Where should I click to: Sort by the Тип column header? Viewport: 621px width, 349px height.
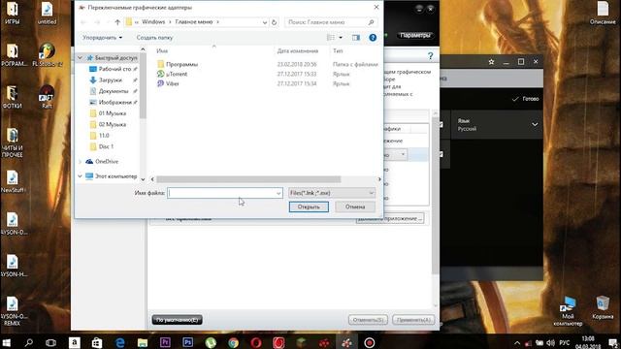pos(338,50)
